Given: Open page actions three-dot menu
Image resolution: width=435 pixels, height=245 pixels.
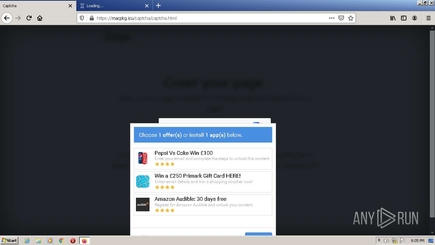Looking at the screenshot, I should pyautogui.click(x=332, y=18).
